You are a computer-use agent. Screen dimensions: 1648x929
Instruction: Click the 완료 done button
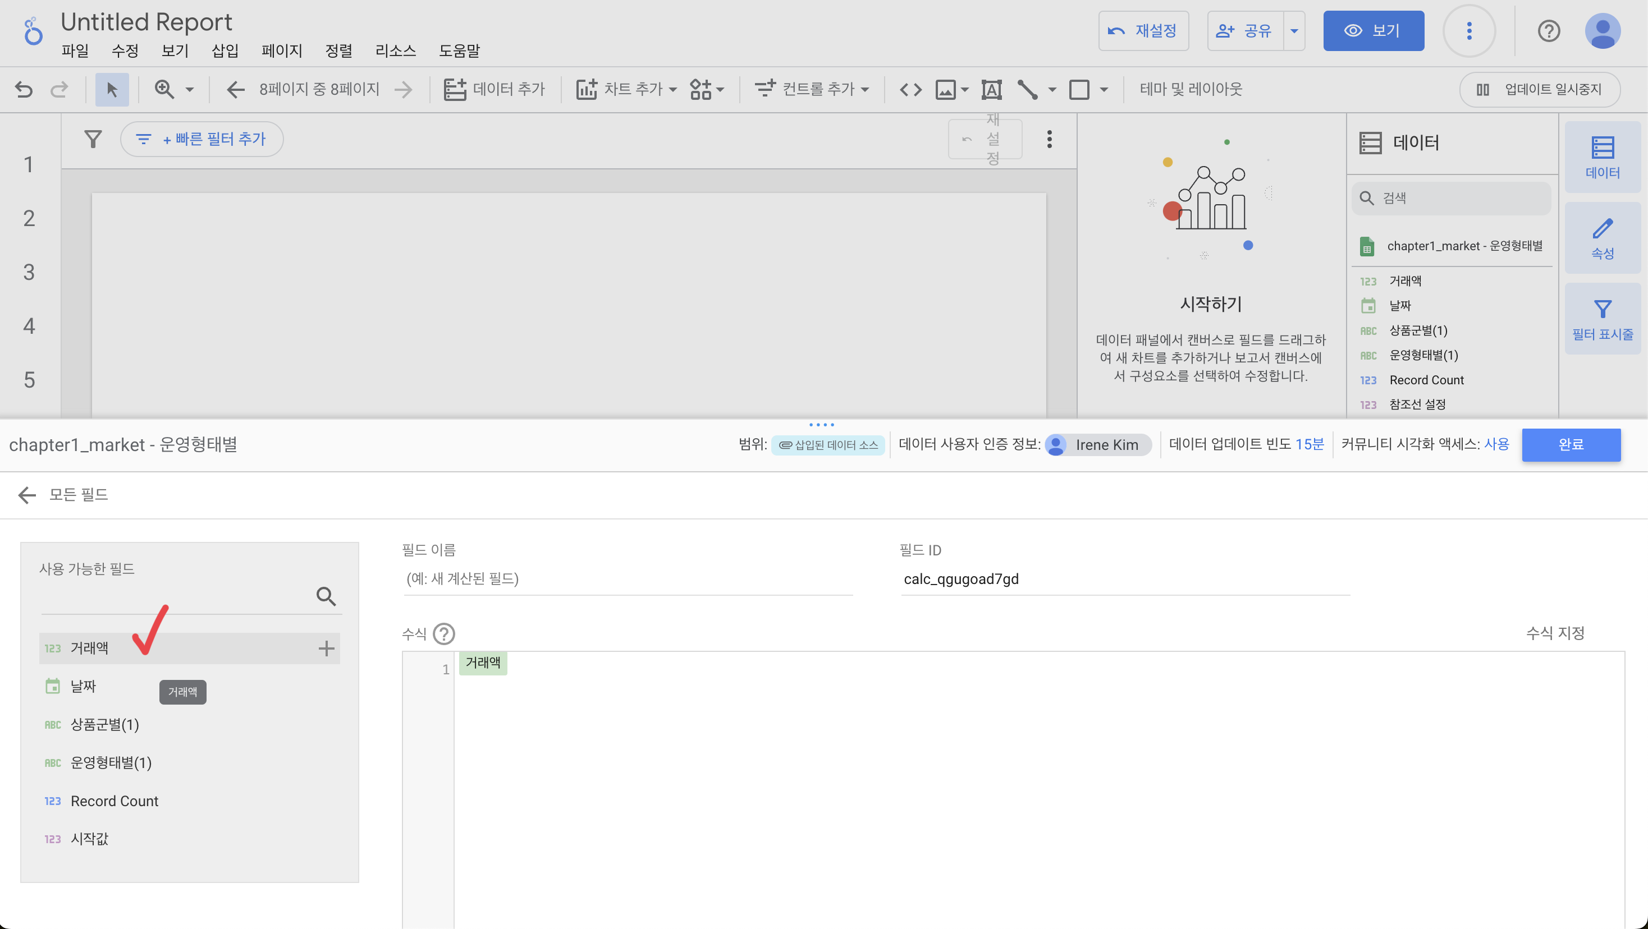pyautogui.click(x=1571, y=444)
